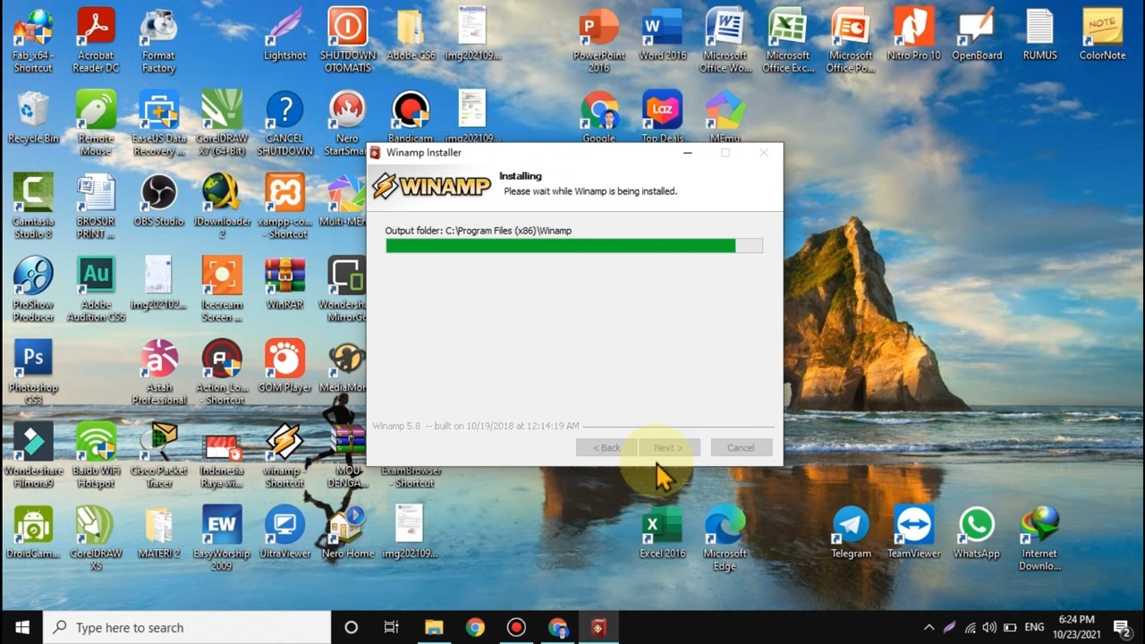Open Bandicam recorder taskbar icon
1145x644 pixels.
(516, 627)
